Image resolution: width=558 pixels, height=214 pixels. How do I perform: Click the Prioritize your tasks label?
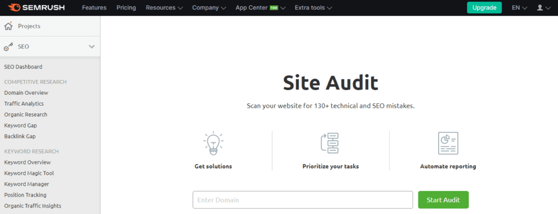pyautogui.click(x=331, y=167)
